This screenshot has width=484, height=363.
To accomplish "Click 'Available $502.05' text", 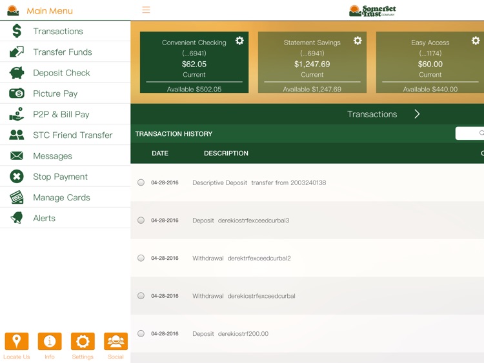I will [x=194, y=89].
